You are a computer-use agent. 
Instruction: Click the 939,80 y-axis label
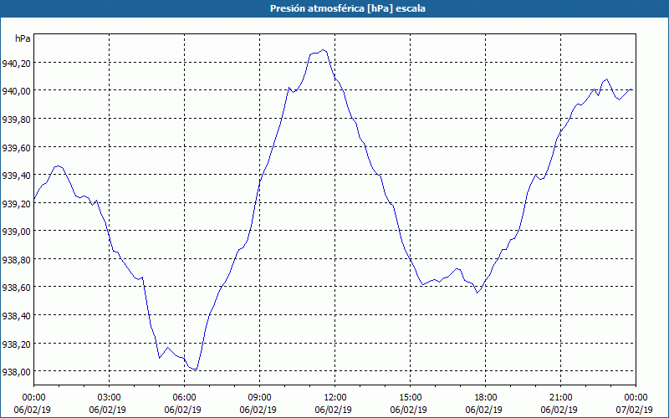click(15, 119)
